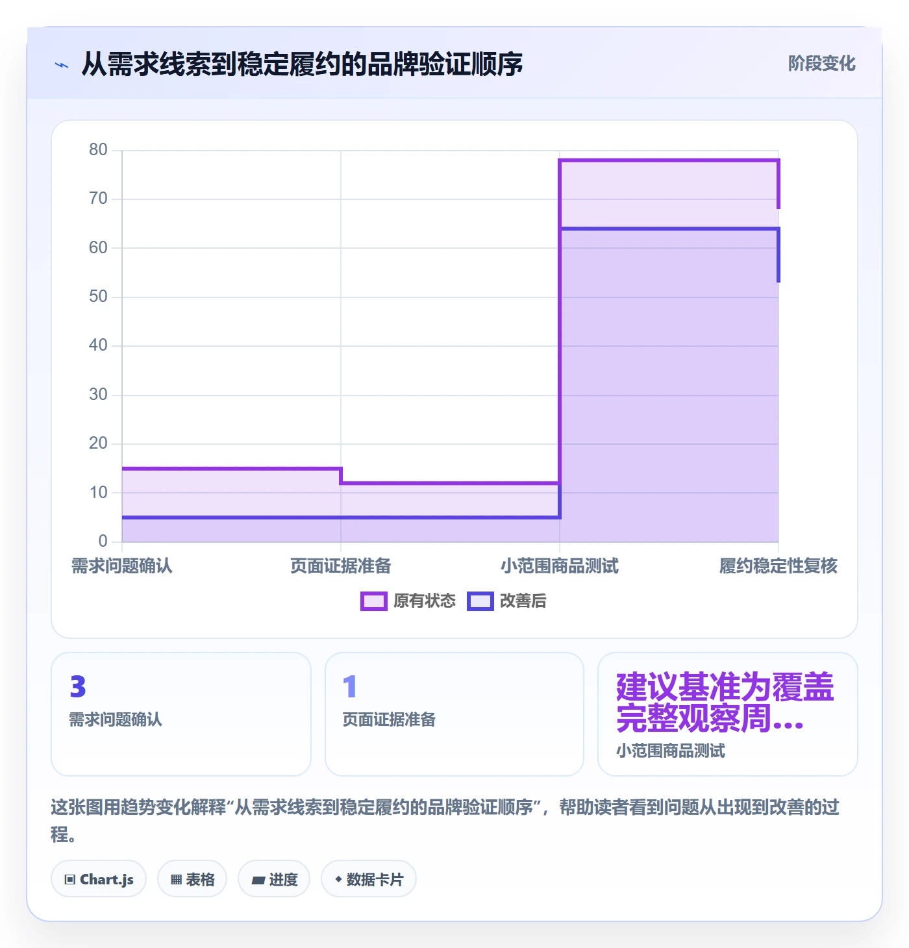Click the 阶段变化 label in header
909x948 pixels.
pyautogui.click(x=822, y=64)
